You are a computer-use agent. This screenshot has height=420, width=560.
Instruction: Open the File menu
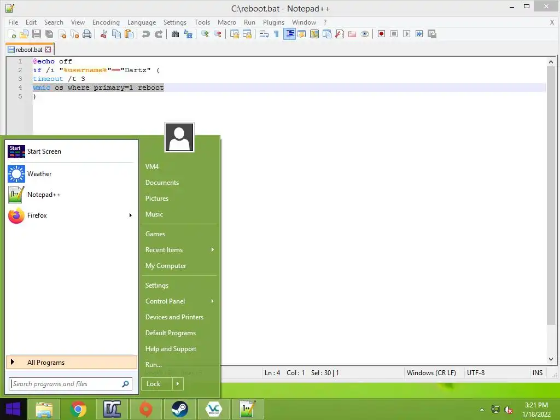click(13, 22)
